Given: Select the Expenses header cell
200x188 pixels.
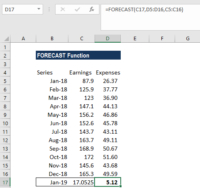Looking at the screenshot, I should point(108,72).
